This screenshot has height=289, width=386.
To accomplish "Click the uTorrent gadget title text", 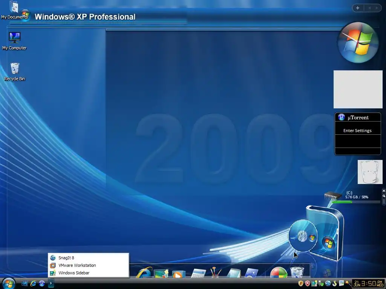I will tap(358, 117).
